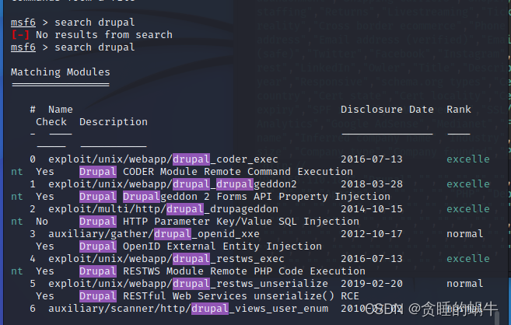Click module path drupal_restws_exec

pyautogui.click(x=166, y=259)
